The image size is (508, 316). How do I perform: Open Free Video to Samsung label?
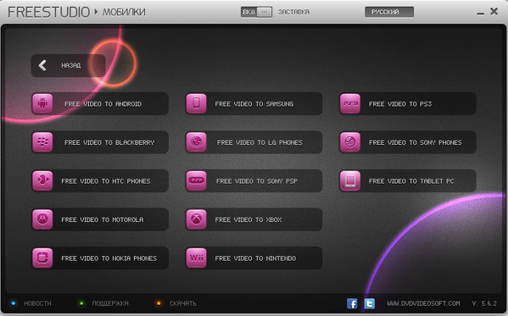click(254, 104)
